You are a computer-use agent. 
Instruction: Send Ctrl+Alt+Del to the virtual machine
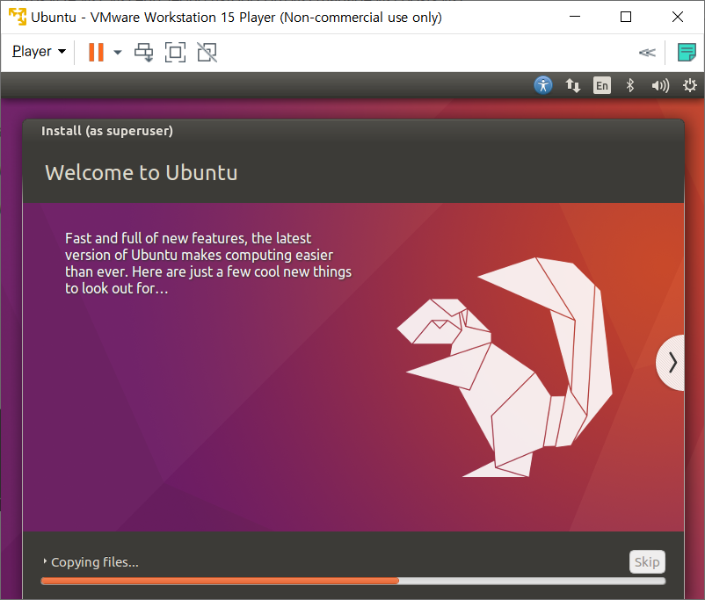coord(144,52)
